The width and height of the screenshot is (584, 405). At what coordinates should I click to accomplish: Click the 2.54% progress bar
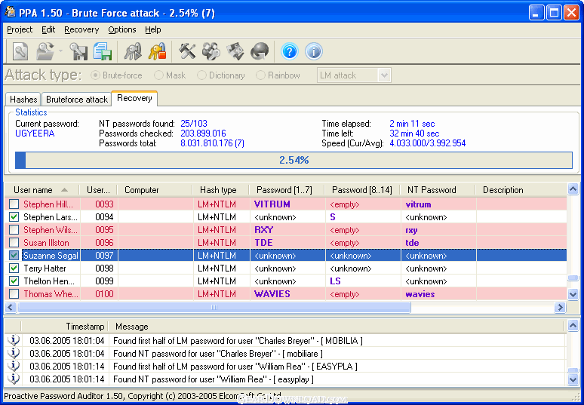point(294,160)
